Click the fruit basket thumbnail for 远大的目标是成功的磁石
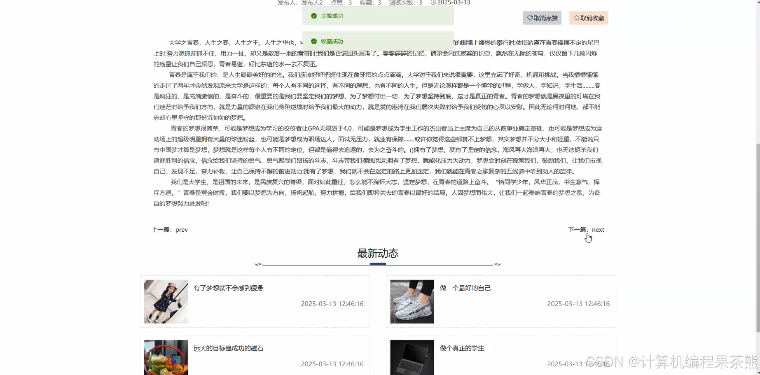The width and height of the screenshot is (760, 375). click(166, 357)
